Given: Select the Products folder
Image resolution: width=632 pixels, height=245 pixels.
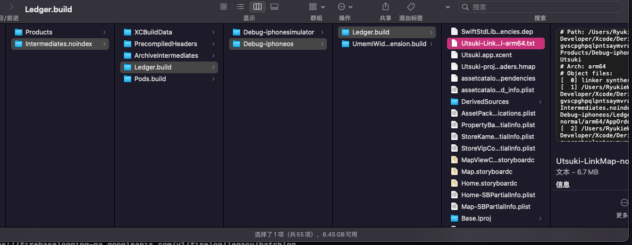Looking at the screenshot, I should tap(60, 32).
